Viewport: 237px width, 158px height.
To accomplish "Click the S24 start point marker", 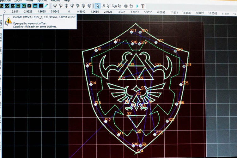I will pos(184,66).
